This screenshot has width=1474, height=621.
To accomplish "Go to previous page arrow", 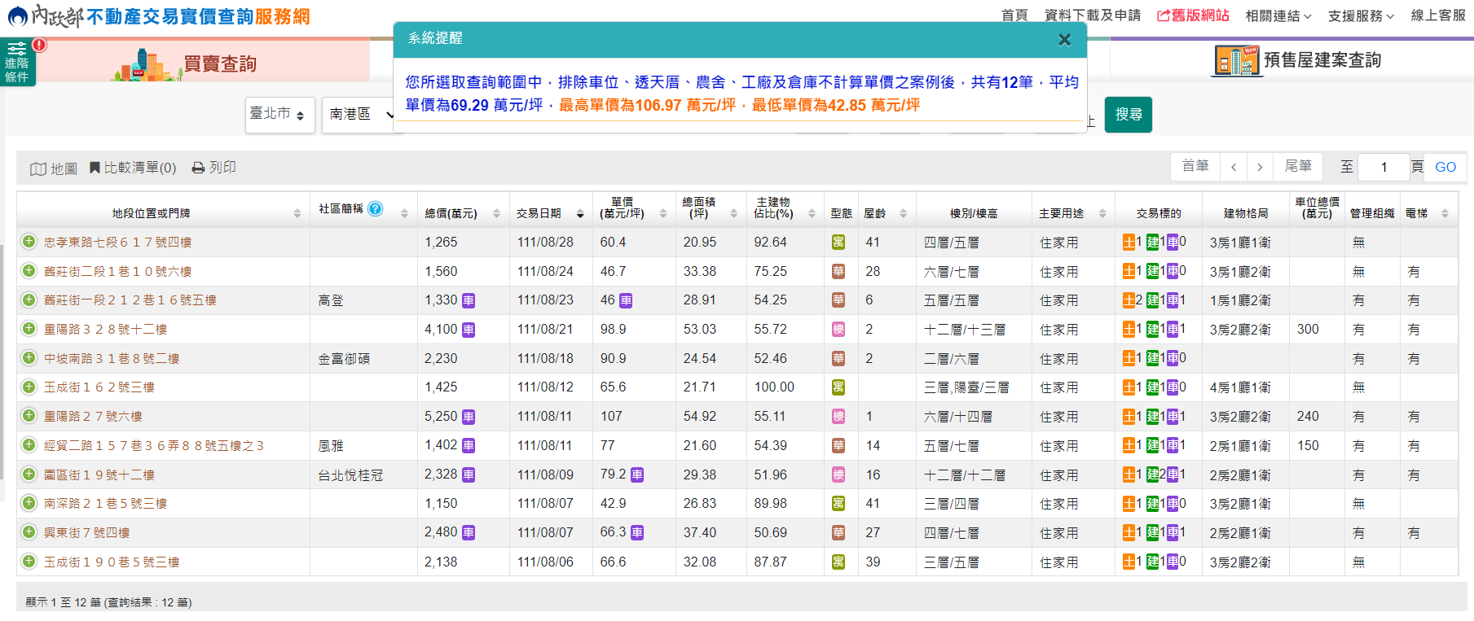I will (1234, 167).
